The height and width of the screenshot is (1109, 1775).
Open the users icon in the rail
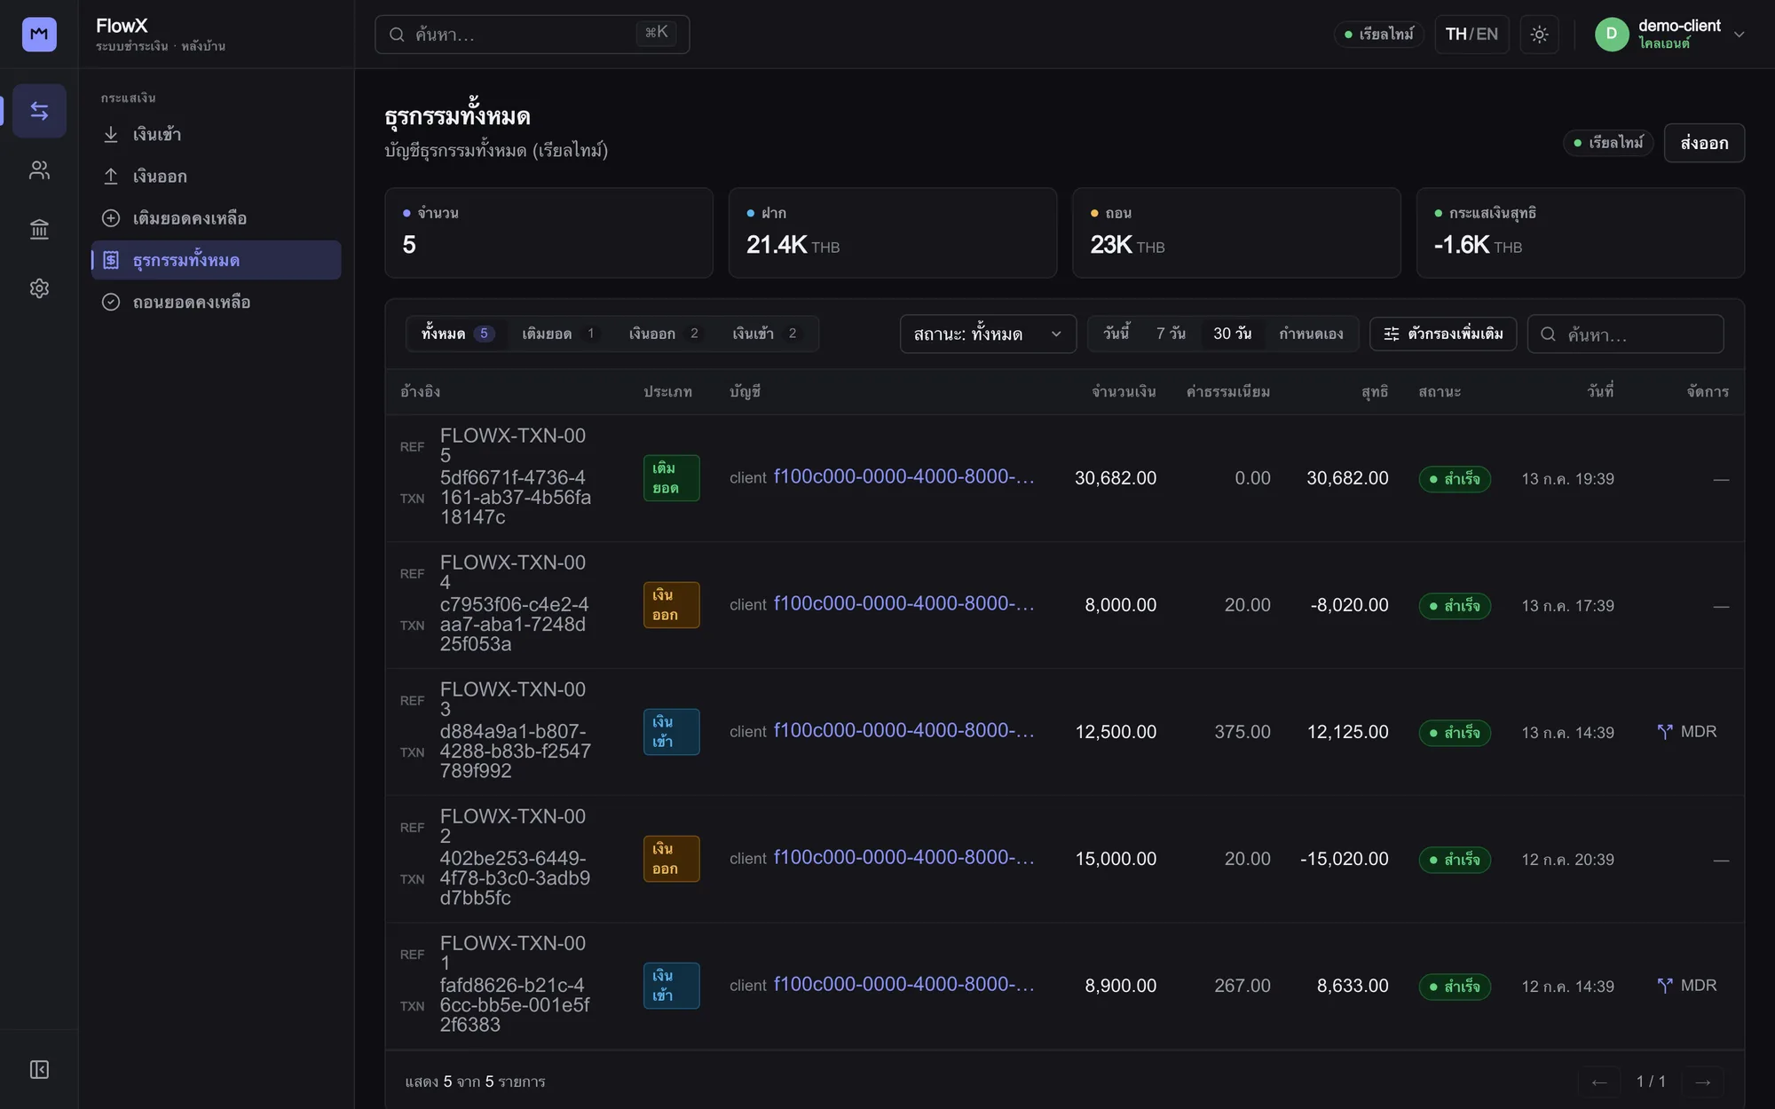point(39,170)
